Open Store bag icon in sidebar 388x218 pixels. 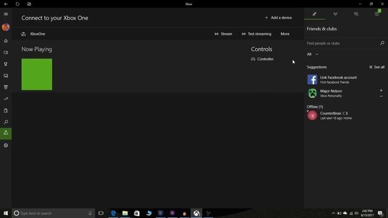[5, 110]
